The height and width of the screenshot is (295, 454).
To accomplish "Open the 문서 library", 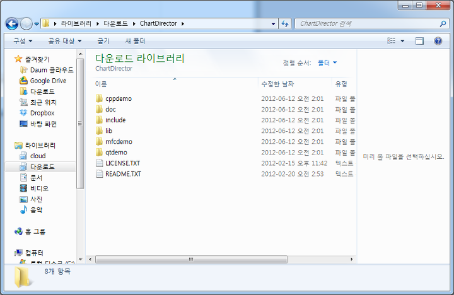I will tap(31, 178).
